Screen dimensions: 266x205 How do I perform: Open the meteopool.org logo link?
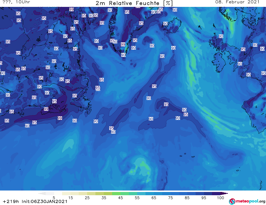coord(247,201)
